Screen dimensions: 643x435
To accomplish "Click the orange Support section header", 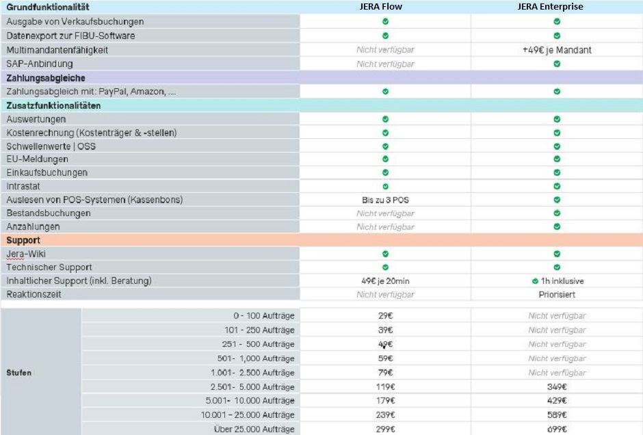I will (23, 241).
